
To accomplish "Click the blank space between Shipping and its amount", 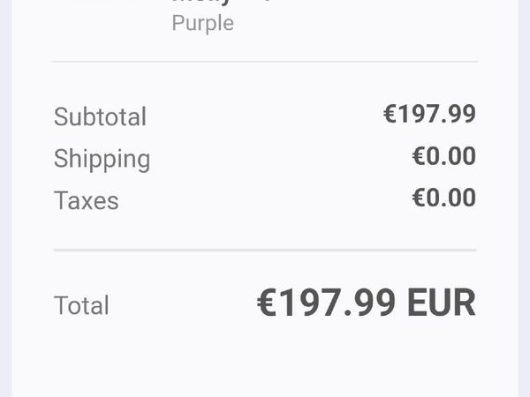I will point(274,159).
